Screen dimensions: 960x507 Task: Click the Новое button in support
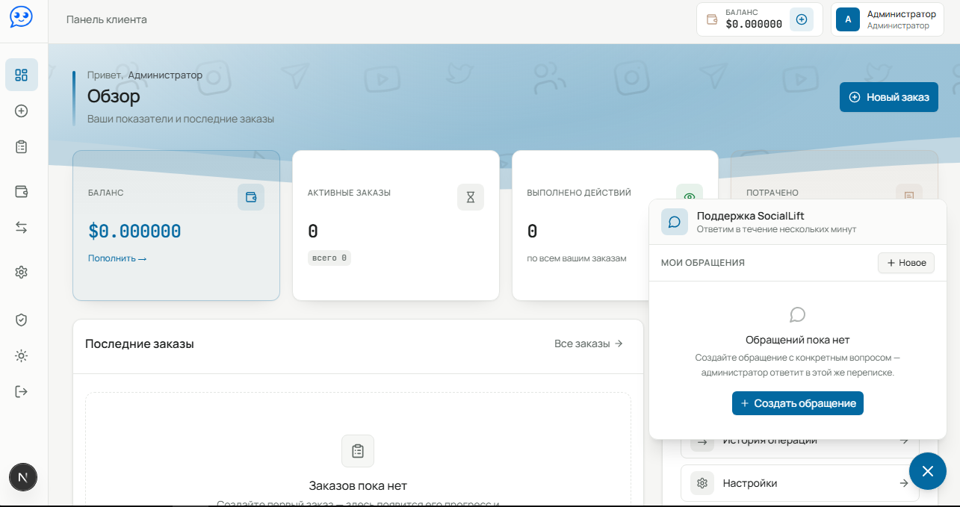(906, 263)
